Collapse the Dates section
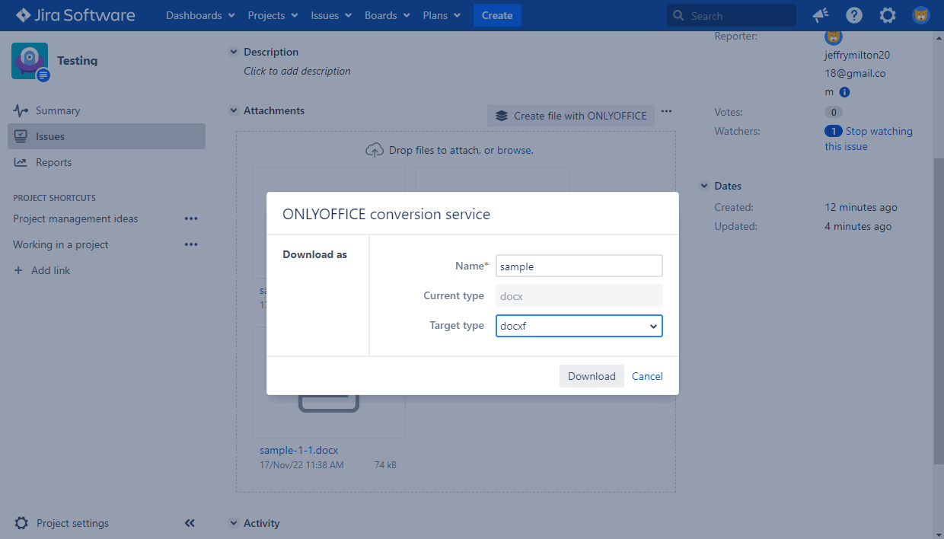This screenshot has height=539, width=944. tap(704, 186)
